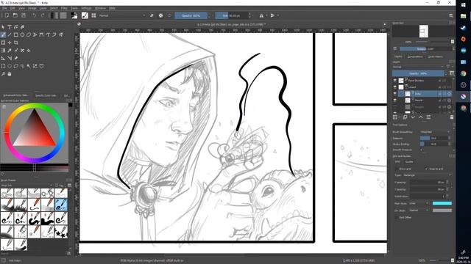Toggle visibility of the selected Inks layer
The width and height of the screenshot is (471, 264).
(x=395, y=94)
